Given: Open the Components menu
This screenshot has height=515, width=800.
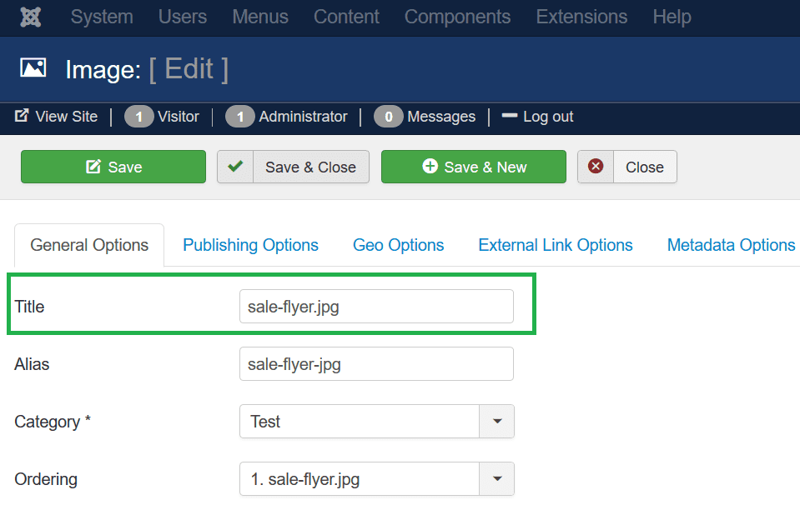Looking at the screenshot, I should 457,17.
